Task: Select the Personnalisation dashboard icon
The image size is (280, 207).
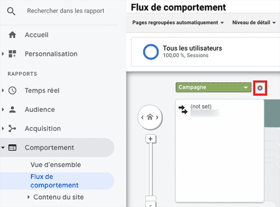Action: [12, 54]
